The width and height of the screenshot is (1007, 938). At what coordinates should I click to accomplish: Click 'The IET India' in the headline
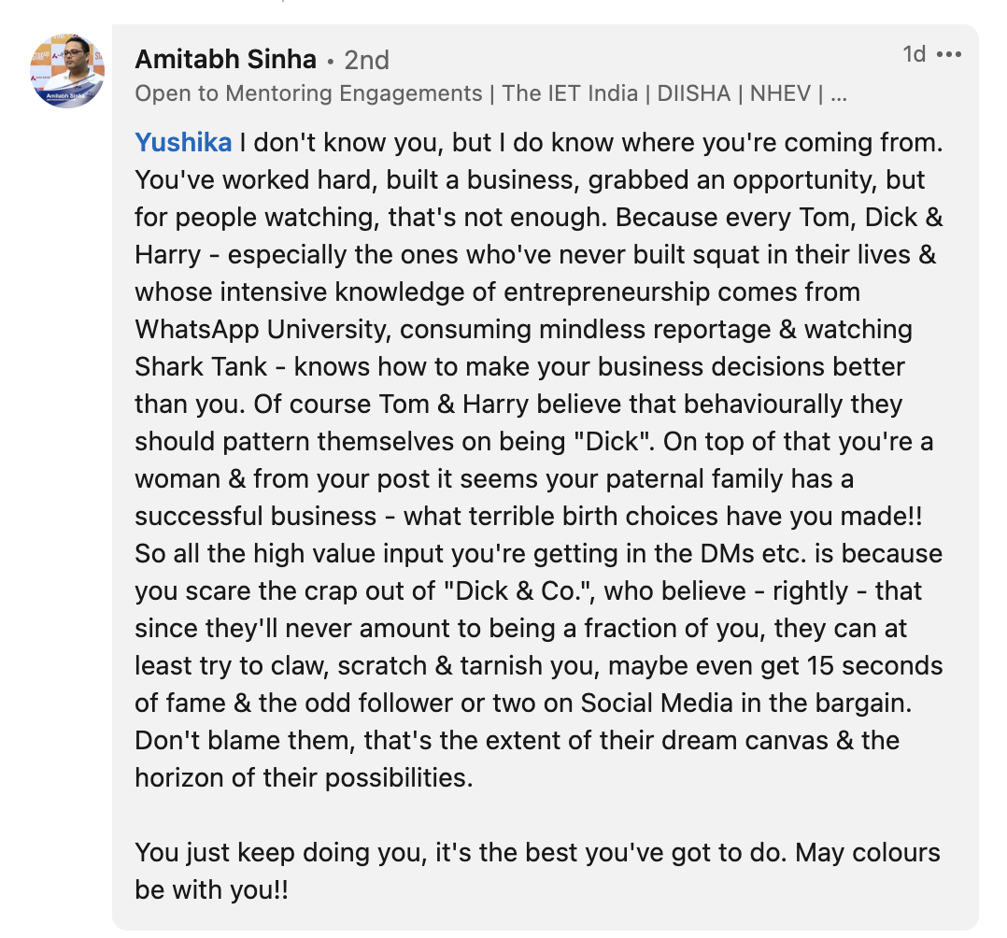[570, 93]
